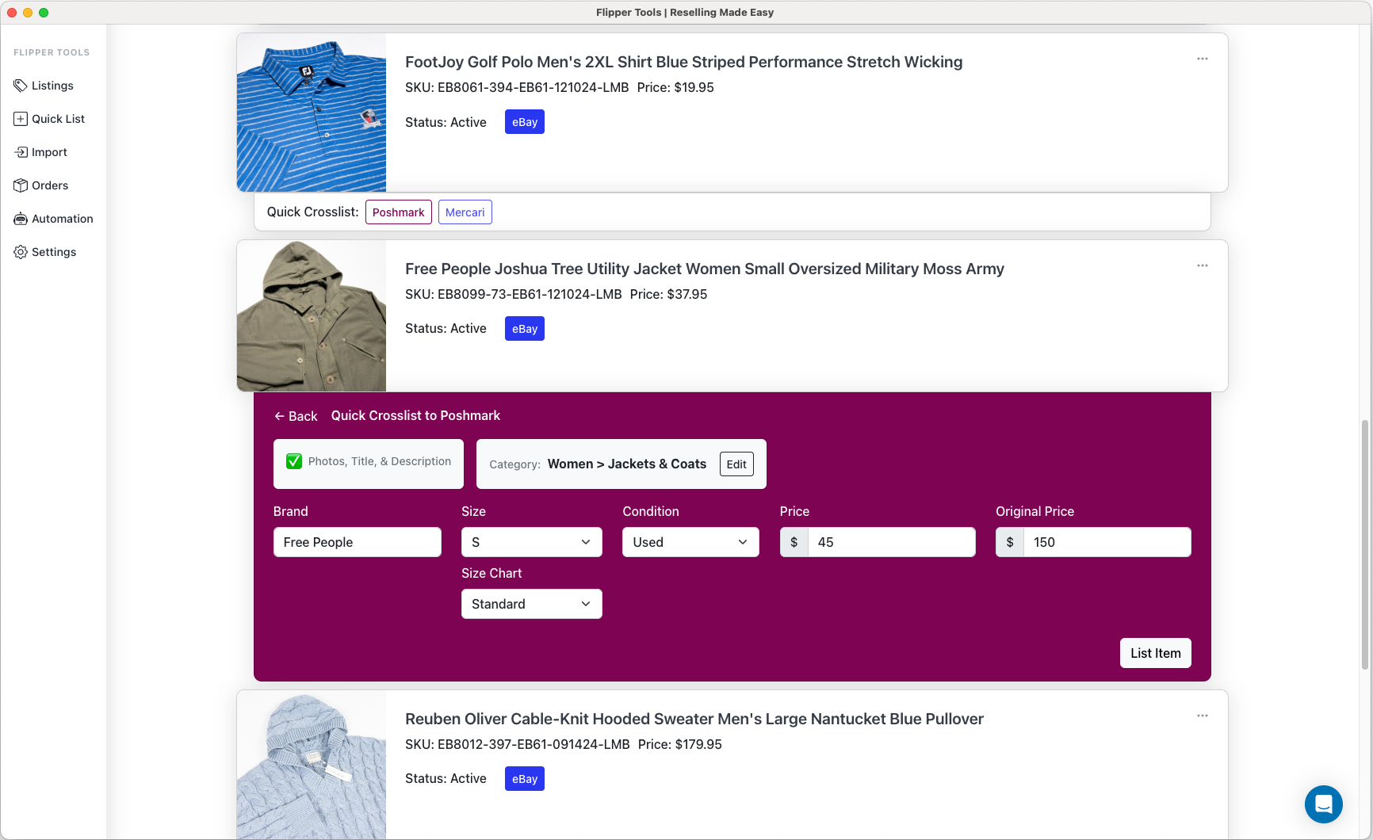Click the Import arrow icon
1373x840 pixels.
21,152
